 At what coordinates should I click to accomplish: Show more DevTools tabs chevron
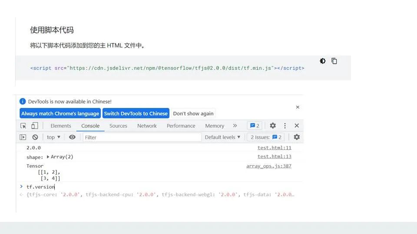point(235,126)
